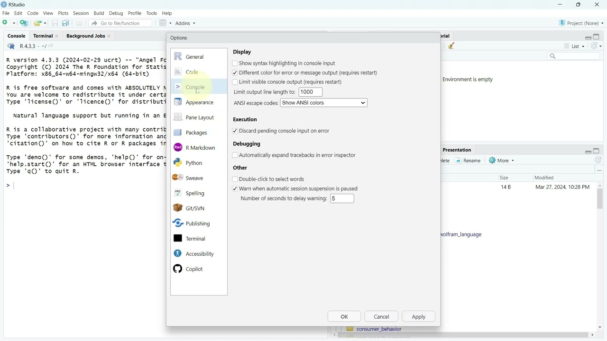Click Files pane vertical scrollbar

pyautogui.click(x=600, y=199)
